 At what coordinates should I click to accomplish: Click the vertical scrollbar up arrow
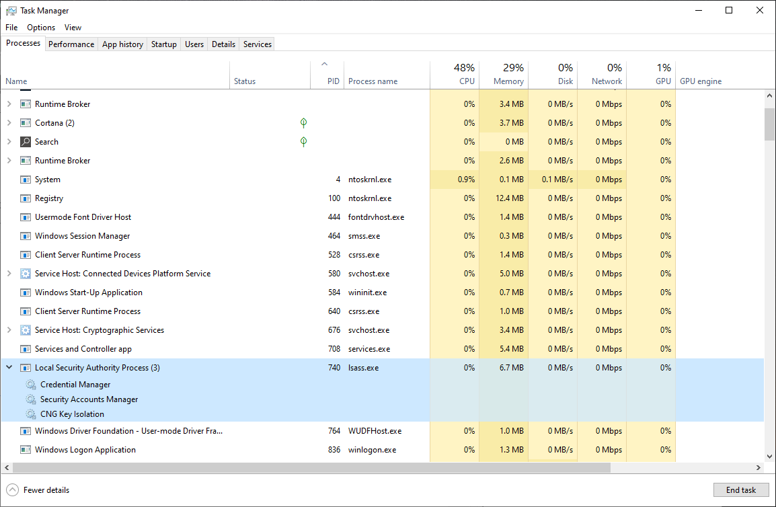[x=769, y=95]
